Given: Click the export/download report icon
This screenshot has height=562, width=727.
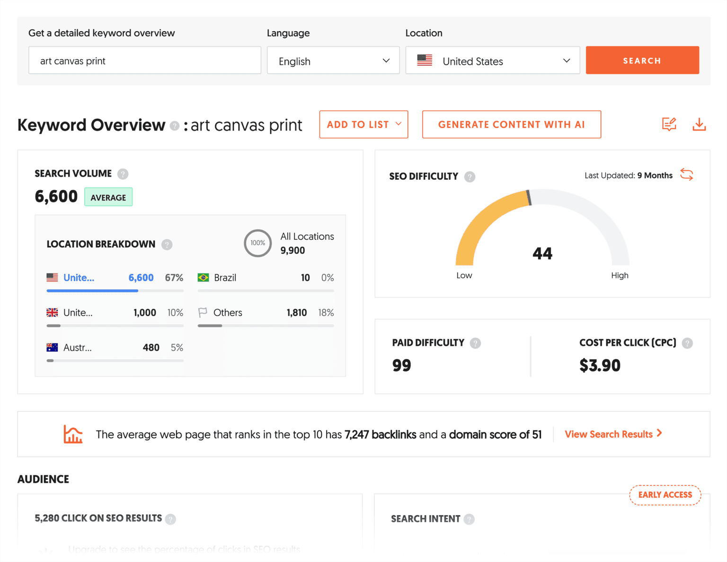Looking at the screenshot, I should click(699, 124).
